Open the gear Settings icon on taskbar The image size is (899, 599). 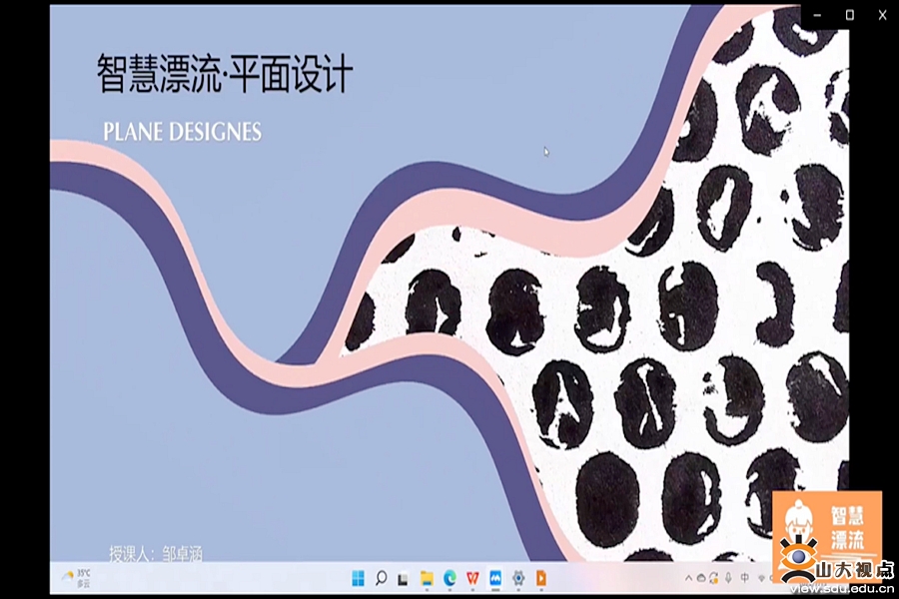click(x=518, y=578)
